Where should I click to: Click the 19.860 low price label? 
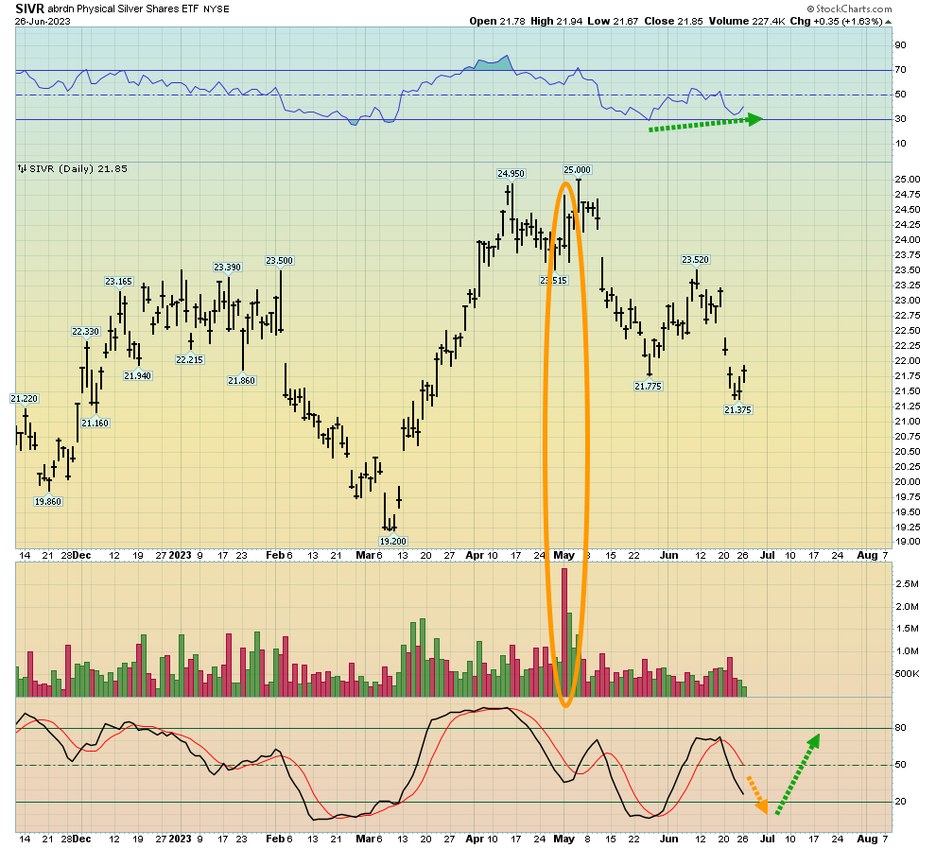point(48,501)
